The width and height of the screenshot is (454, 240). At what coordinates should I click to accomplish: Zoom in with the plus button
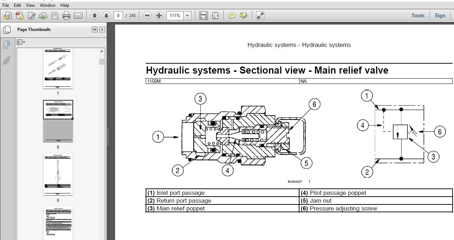coord(159,15)
